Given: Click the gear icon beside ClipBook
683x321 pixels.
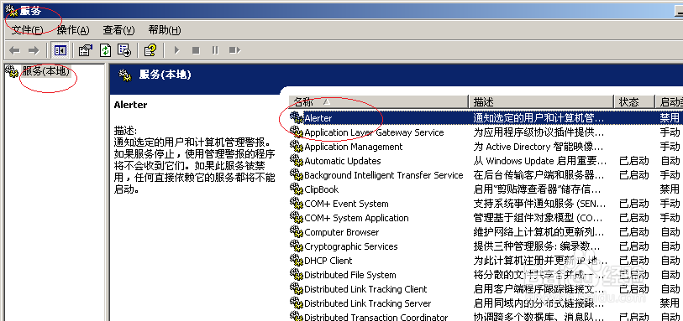Looking at the screenshot, I should [x=297, y=189].
